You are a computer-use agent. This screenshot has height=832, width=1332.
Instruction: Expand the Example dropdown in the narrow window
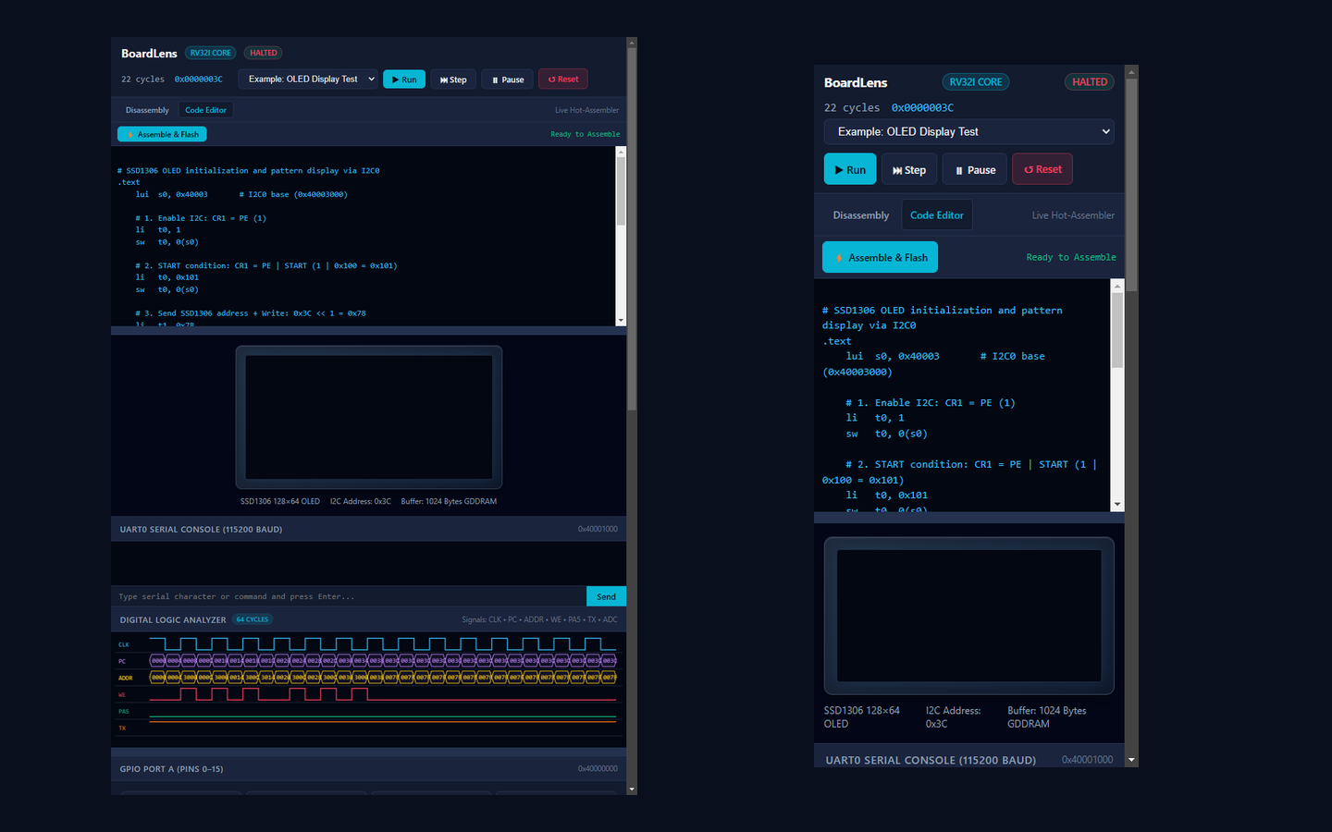click(968, 131)
